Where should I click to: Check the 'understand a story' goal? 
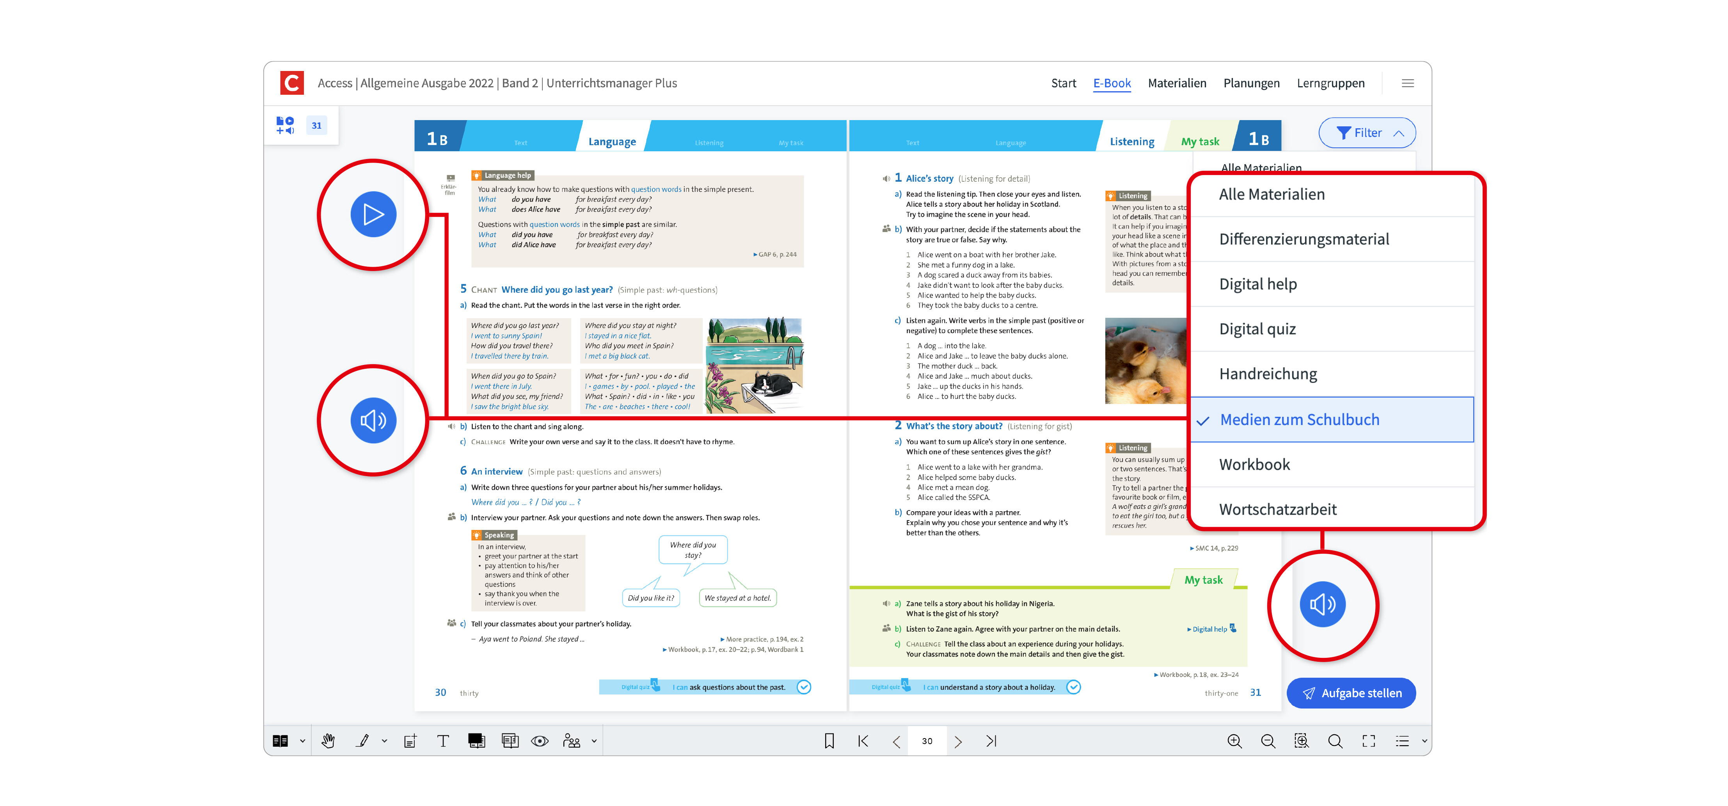pos(1073,687)
